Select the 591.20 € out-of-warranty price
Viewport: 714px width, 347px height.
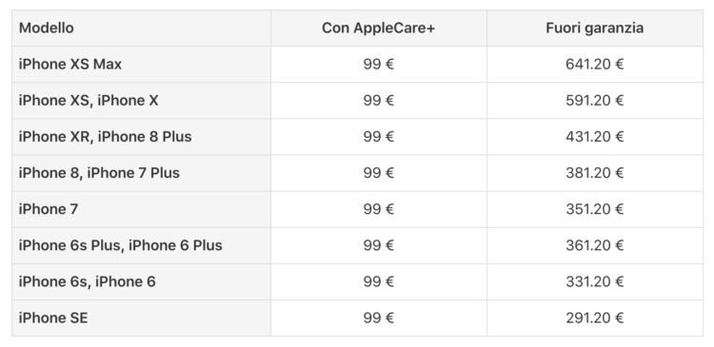click(x=595, y=101)
